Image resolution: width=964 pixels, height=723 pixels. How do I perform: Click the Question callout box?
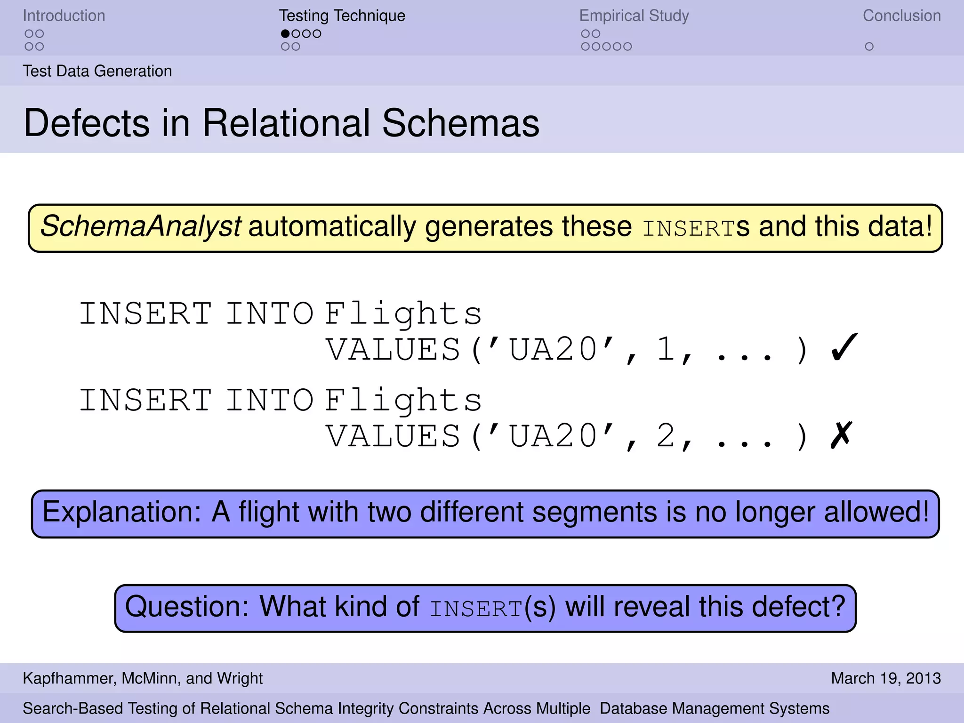pos(485,608)
